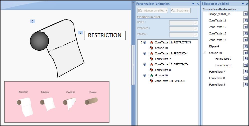
Task: Select Groupe 10 in the shapes list
Action: point(215,53)
